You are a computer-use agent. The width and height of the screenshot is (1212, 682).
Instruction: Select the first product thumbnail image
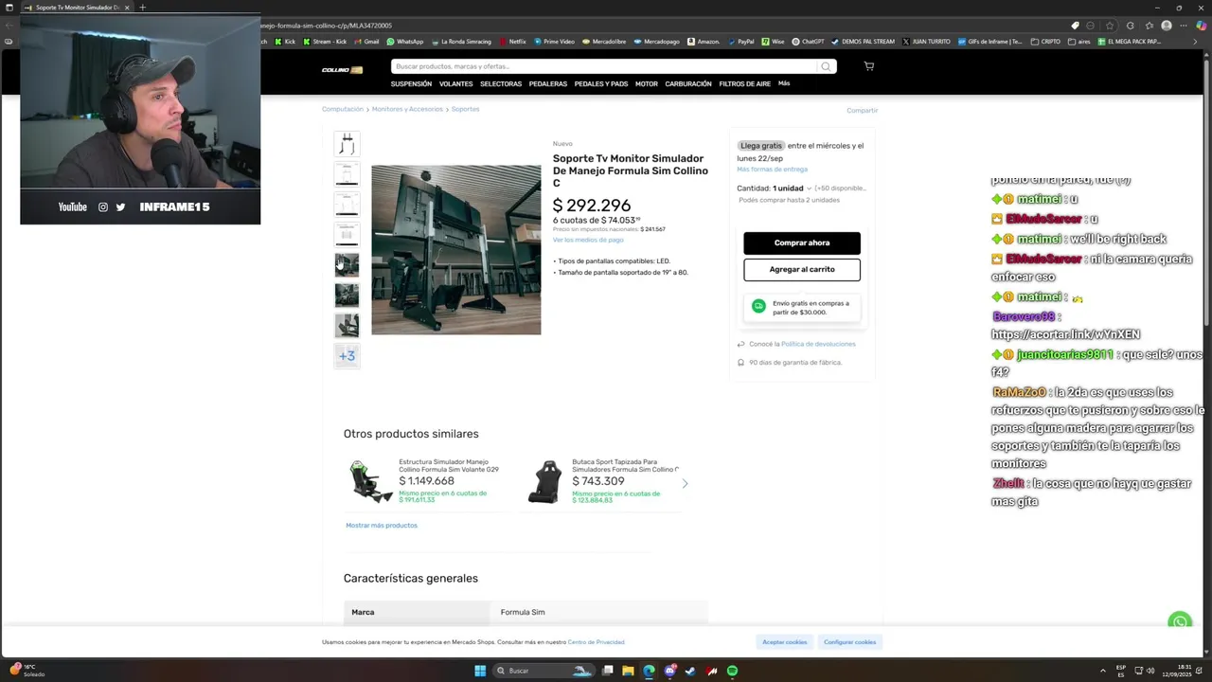(347, 144)
